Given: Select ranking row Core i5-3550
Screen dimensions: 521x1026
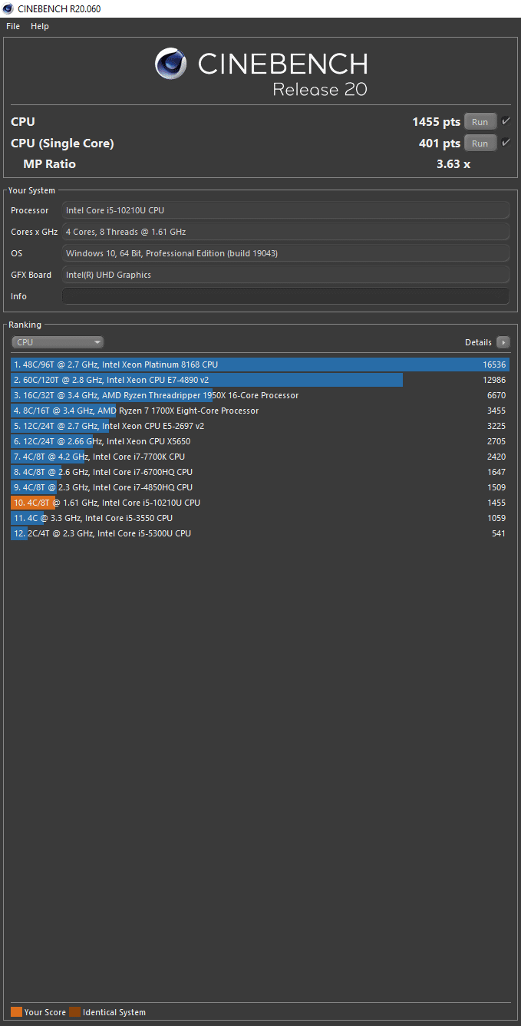Looking at the screenshot, I should pos(260,518).
